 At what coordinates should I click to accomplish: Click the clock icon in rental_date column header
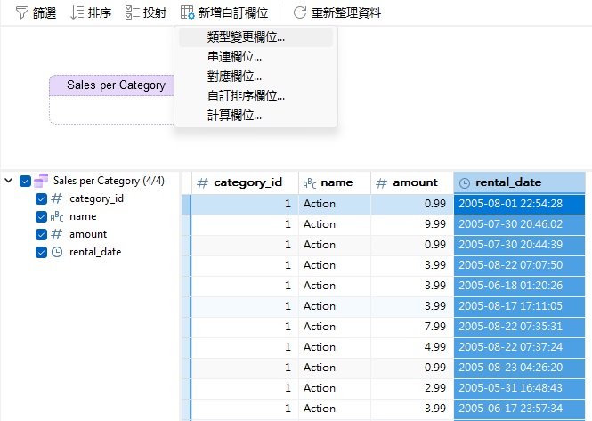pos(465,182)
